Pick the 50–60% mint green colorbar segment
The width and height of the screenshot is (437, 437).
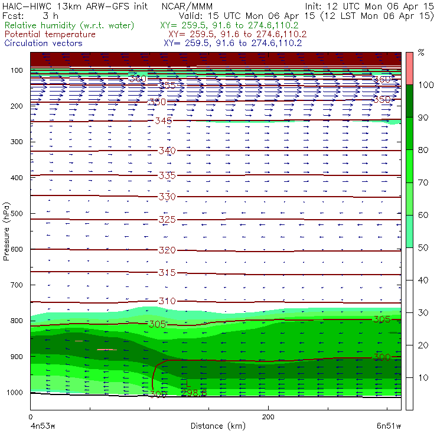[x=409, y=231]
